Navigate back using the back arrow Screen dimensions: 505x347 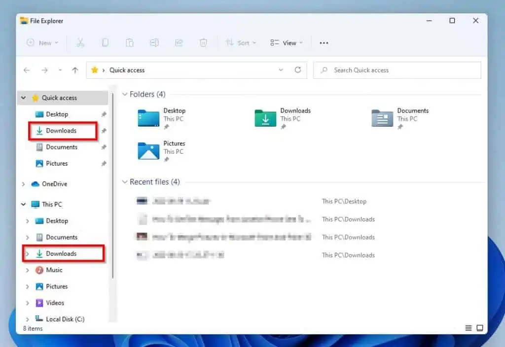(26, 70)
